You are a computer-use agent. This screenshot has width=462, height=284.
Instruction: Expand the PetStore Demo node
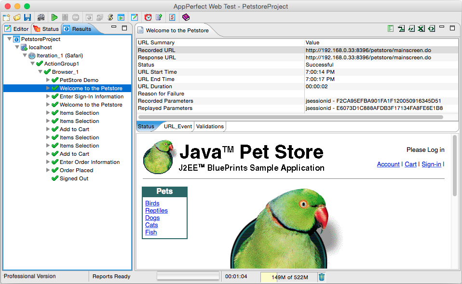coord(48,80)
